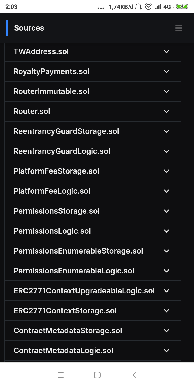Open ERC2771ContextUpgradeableLogic.sol entry
This screenshot has height=388, width=194.
pos(84,291)
